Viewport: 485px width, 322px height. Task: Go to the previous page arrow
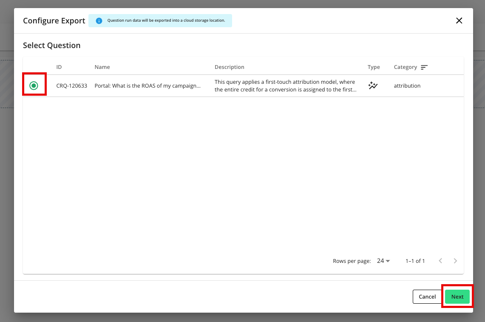click(440, 261)
